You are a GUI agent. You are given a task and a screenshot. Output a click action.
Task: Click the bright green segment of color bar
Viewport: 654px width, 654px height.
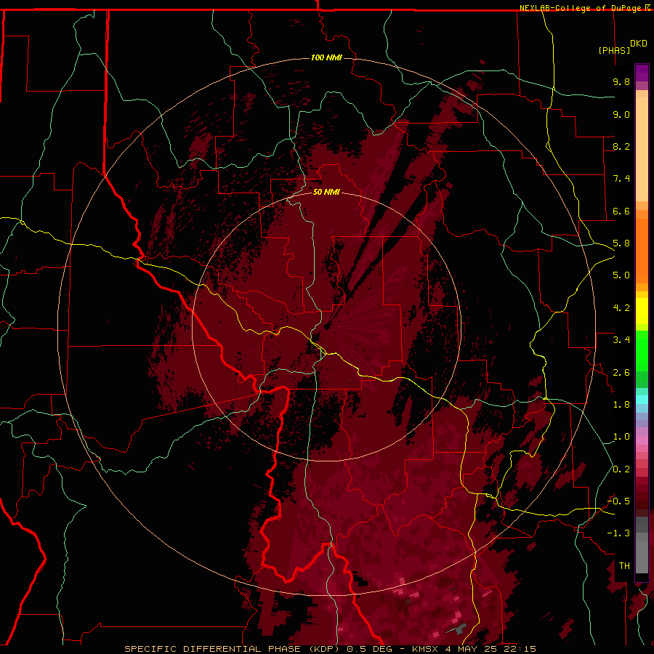pos(642,350)
